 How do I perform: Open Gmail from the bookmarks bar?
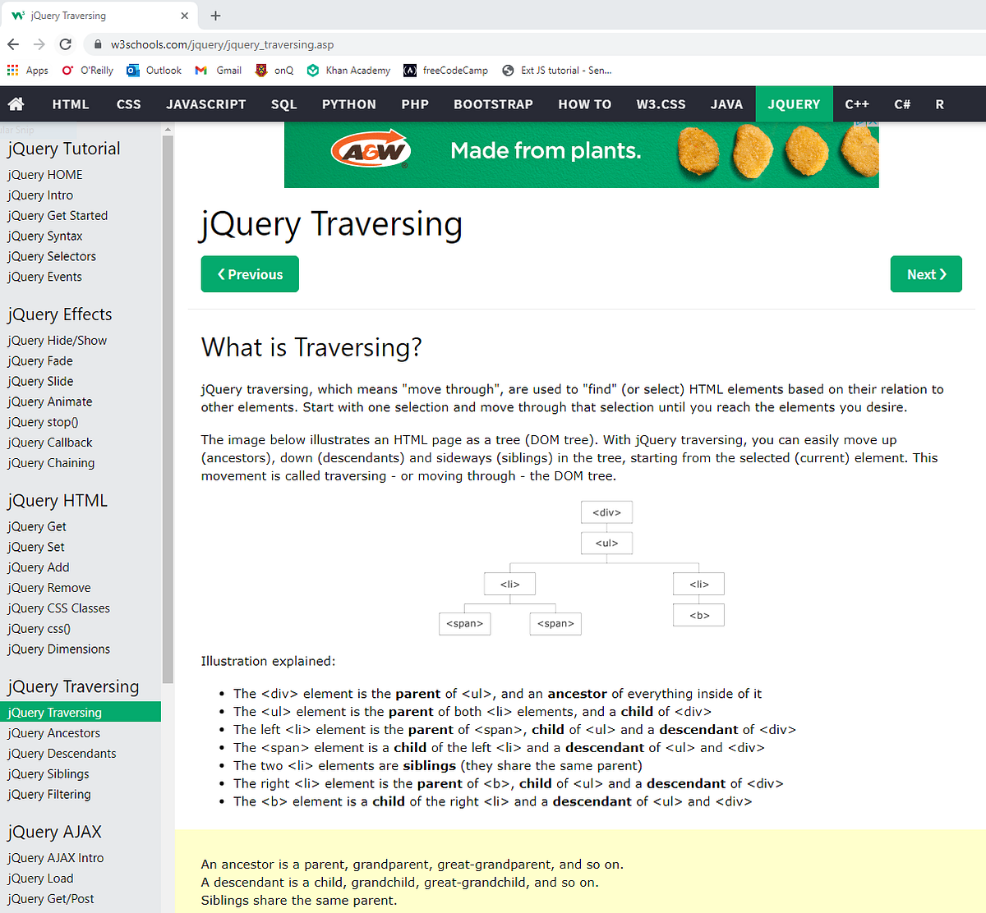point(218,71)
